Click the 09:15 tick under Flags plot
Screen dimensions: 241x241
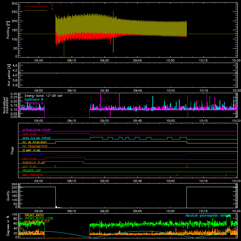[x=72, y=181]
